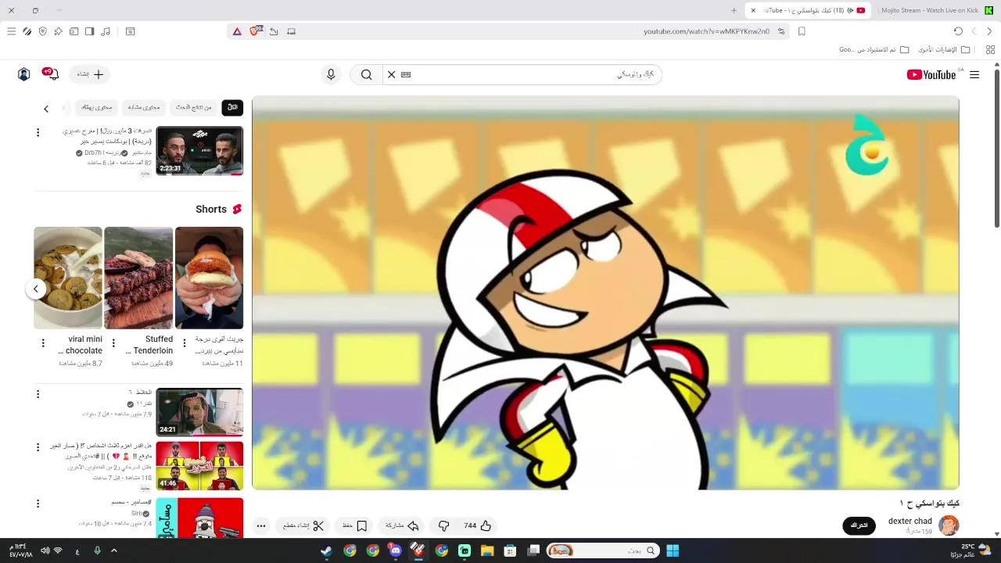This screenshot has width=1001, height=563.
Task: Clear the YouTube search box text
Action: click(x=392, y=74)
